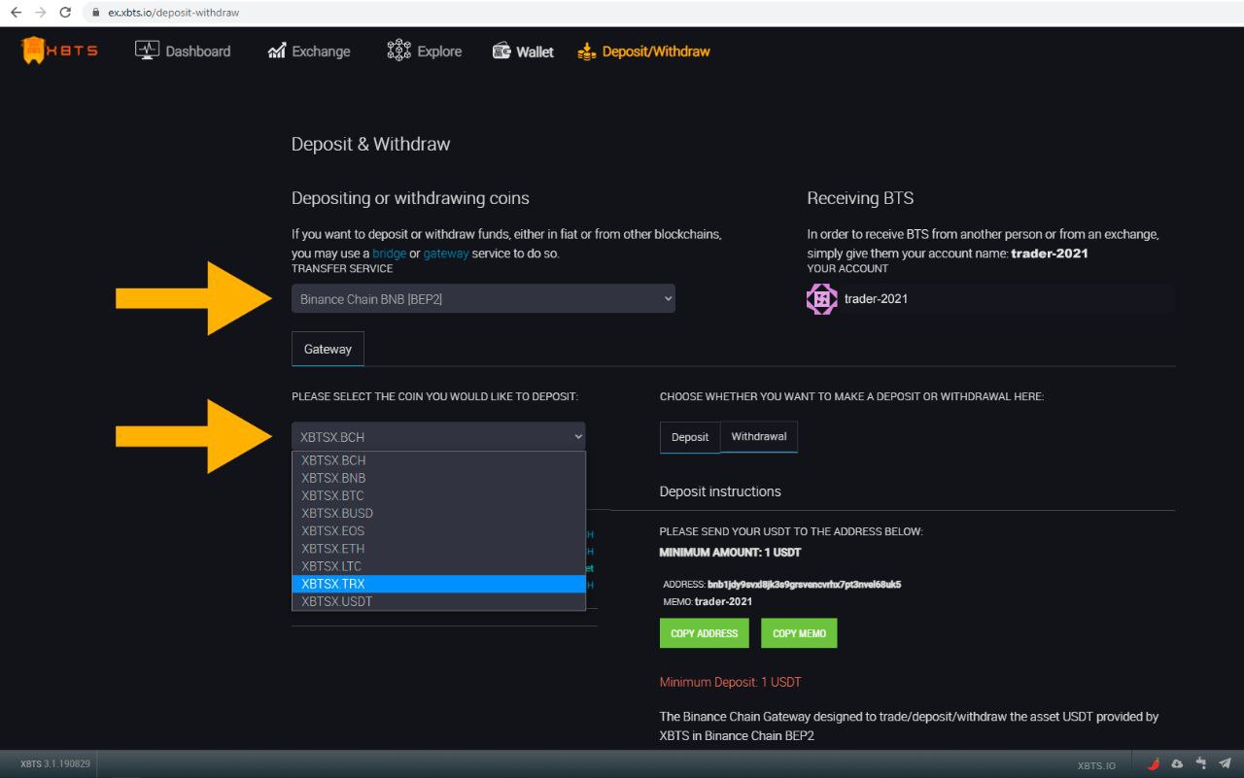The image size is (1244, 778).
Task: Click the Minimum Deposit: 1 USDT notice
Action: pos(730,682)
